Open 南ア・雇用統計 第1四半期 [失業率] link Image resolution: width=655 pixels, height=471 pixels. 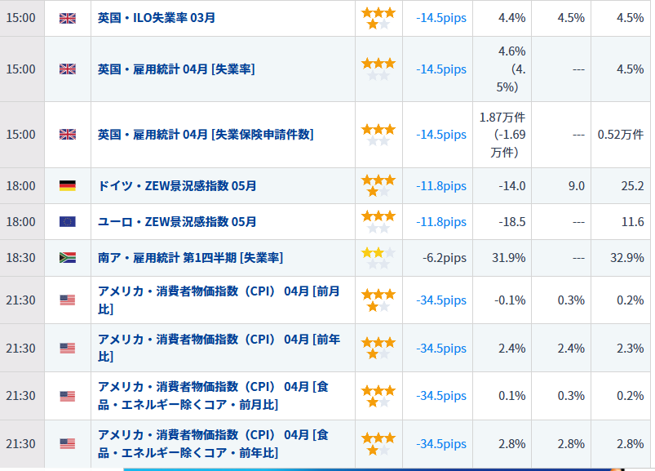pos(190,258)
